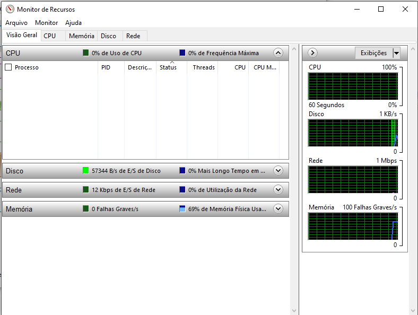
Task: Click the Disco activity graph
Action: [x=353, y=133]
